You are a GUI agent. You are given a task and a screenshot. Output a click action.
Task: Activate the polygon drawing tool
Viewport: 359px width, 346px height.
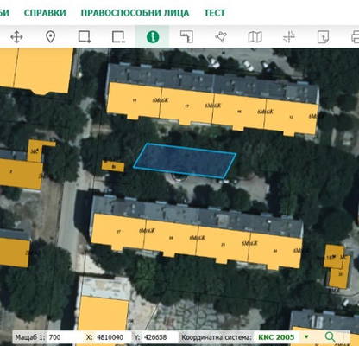(221, 37)
